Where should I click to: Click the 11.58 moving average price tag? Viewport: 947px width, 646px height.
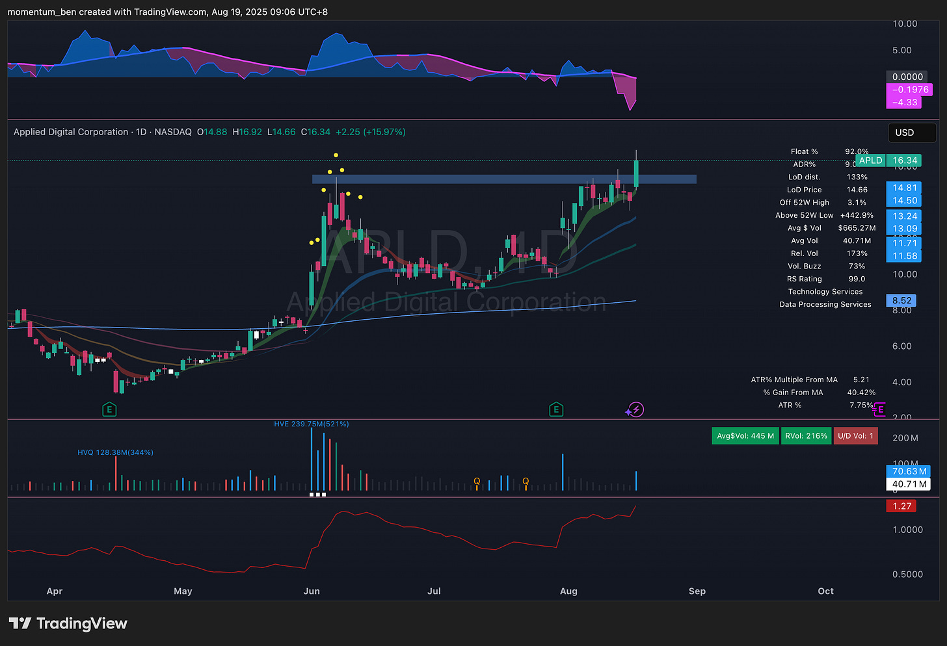(x=904, y=256)
